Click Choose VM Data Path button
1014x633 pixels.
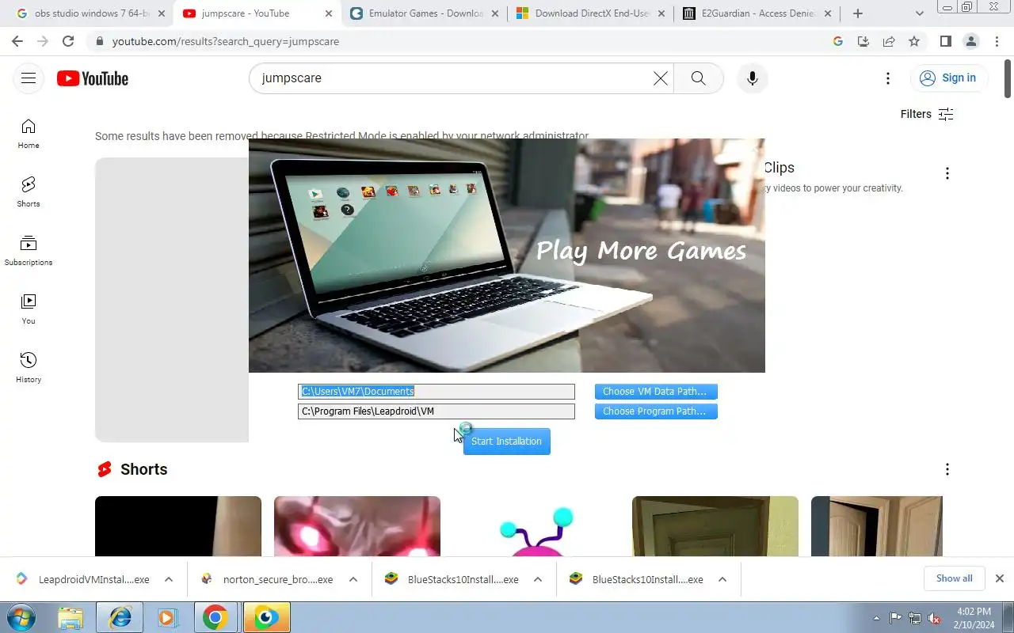[x=656, y=392]
